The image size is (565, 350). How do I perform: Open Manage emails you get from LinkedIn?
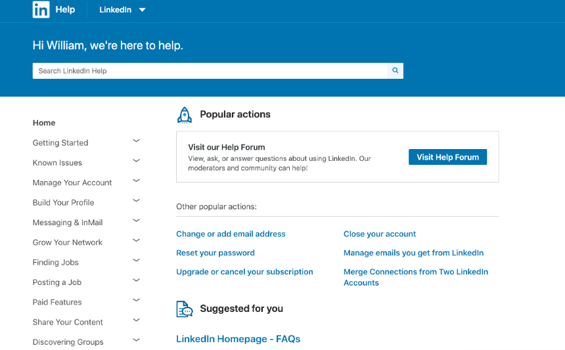click(413, 253)
